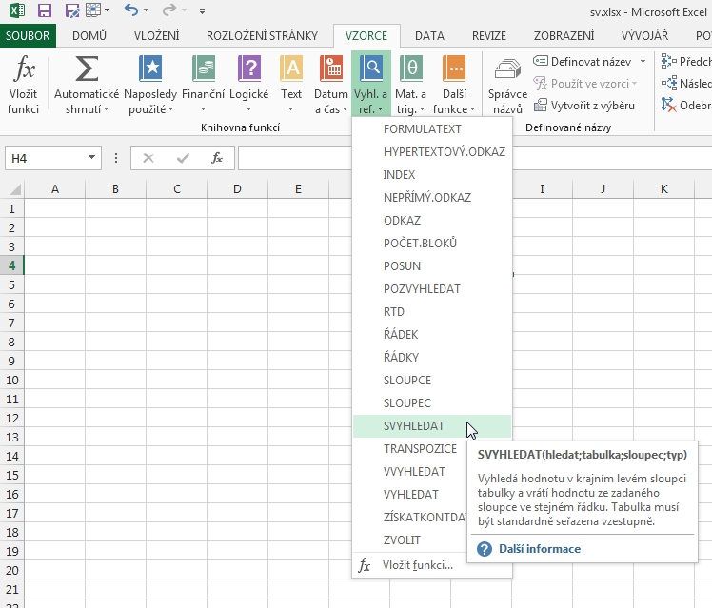Open the Vložit funkci fx ribbon button
Viewport: 712px width, 608px height.
pyautogui.click(x=24, y=86)
